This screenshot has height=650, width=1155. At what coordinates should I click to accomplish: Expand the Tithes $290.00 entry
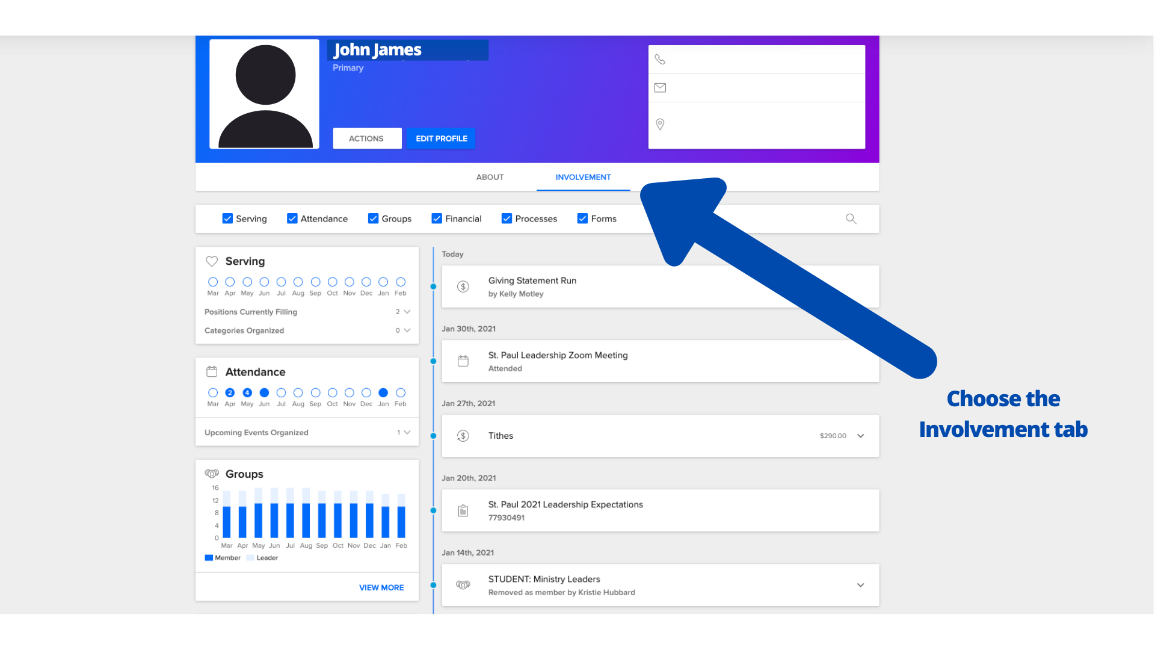[x=860, y=436]
